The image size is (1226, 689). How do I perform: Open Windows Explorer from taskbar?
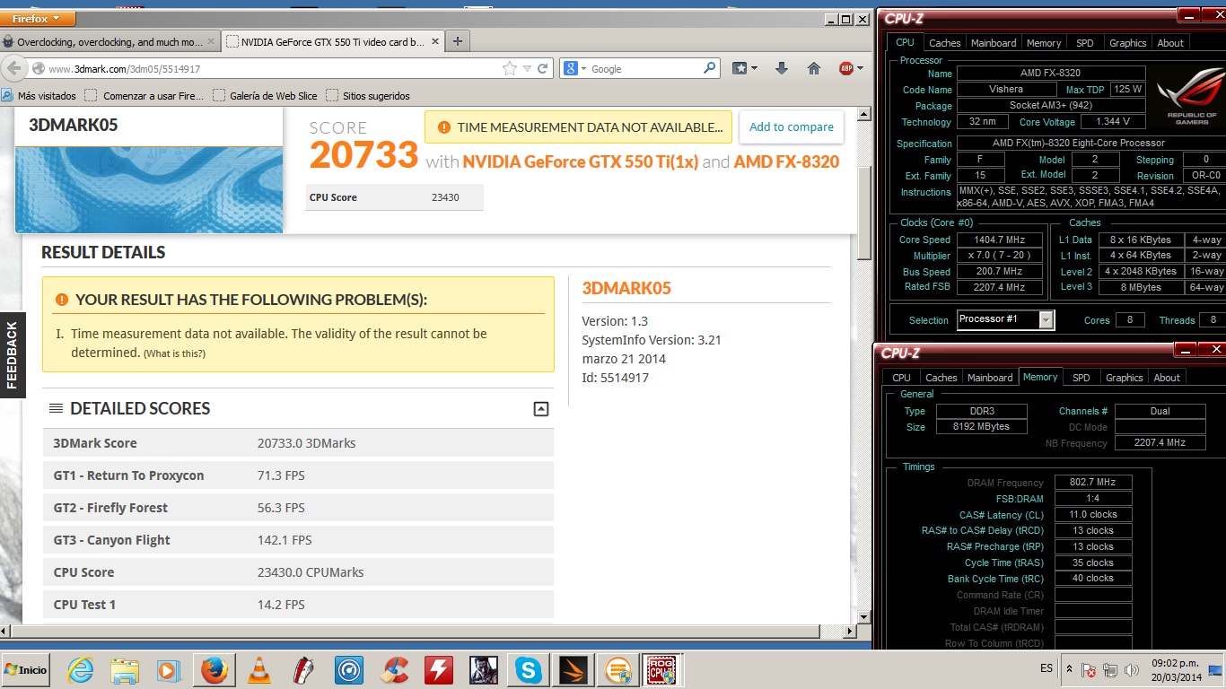point(125,670)
